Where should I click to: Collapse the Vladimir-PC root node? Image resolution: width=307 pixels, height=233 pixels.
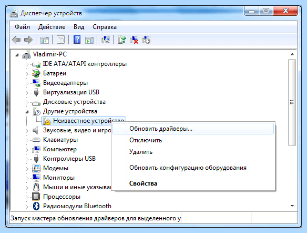tap(17, 55)
